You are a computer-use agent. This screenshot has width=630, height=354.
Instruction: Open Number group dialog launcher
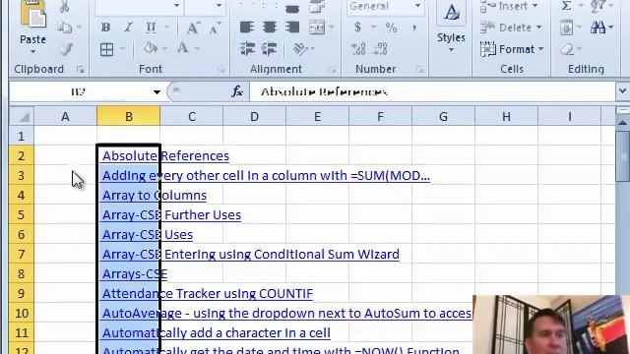click(x=419, y=70)
